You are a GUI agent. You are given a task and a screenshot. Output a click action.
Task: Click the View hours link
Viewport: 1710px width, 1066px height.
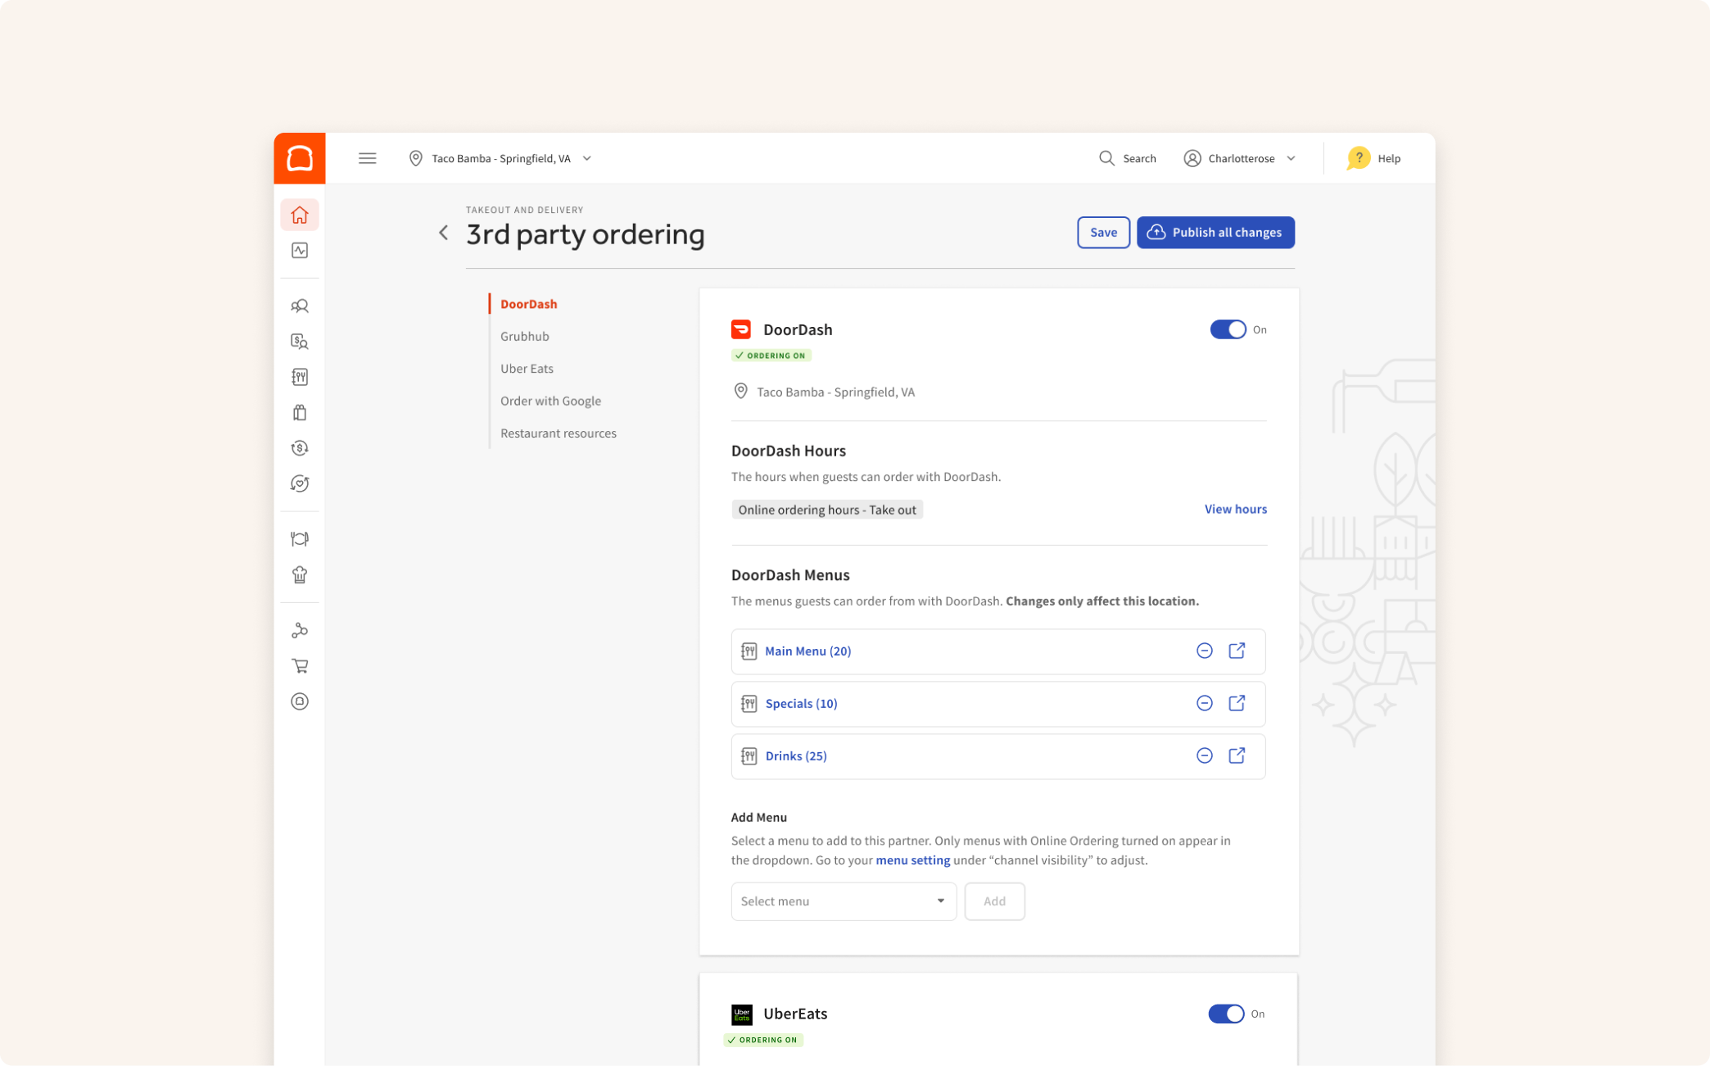[x=1235, y=509]
